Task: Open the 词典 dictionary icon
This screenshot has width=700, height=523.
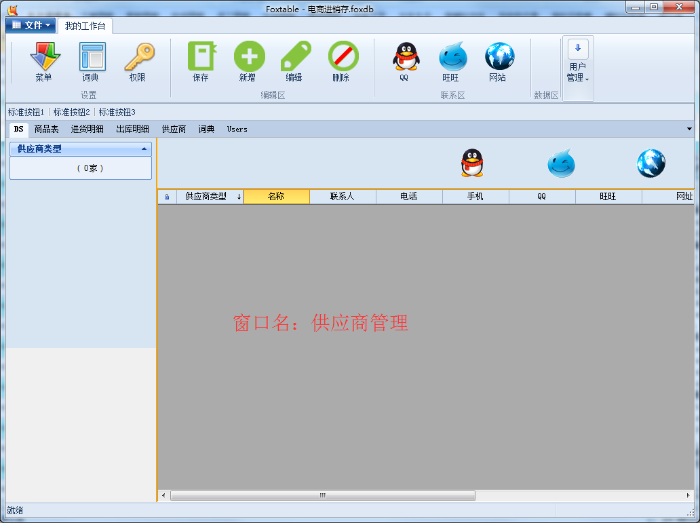Action: [x=91, y=62]
